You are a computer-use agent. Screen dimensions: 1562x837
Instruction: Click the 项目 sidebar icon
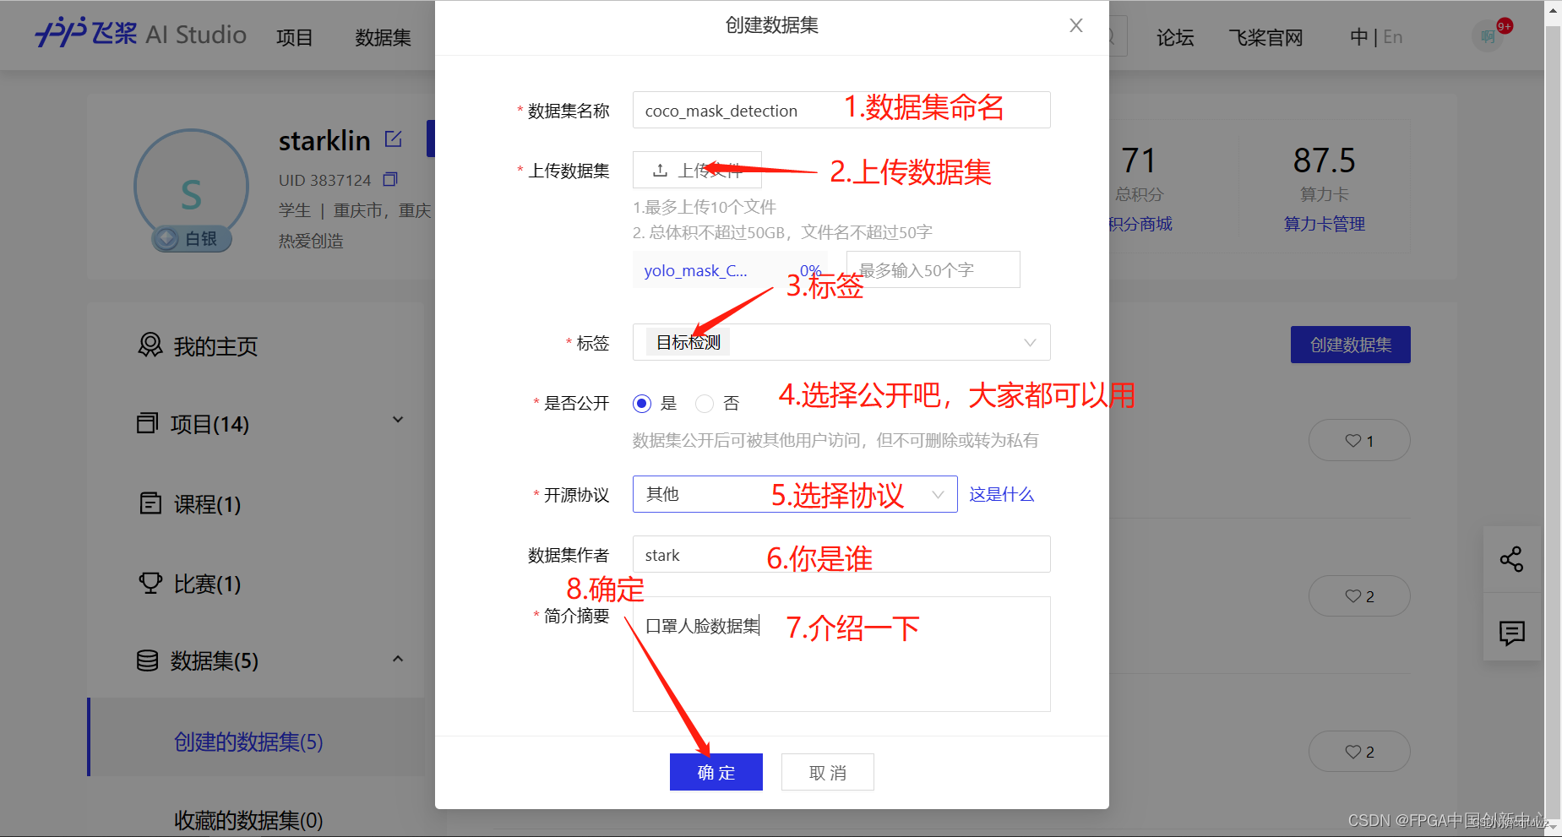148,422
